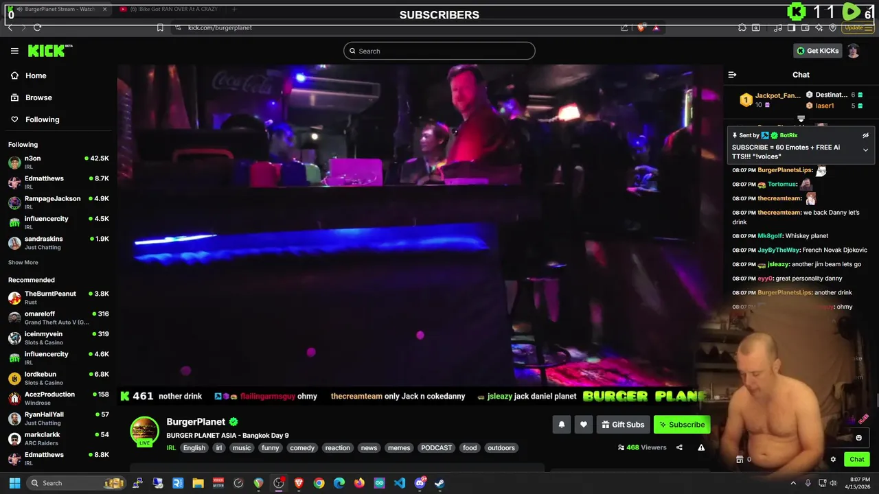Click the green Subscribe button
The image size is (879, 494).
coord(682,425)
